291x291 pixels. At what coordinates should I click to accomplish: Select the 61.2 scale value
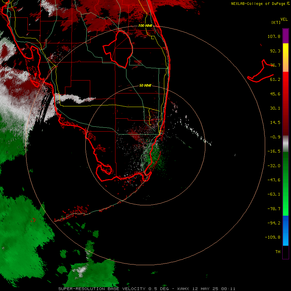[x=275, y=80]
